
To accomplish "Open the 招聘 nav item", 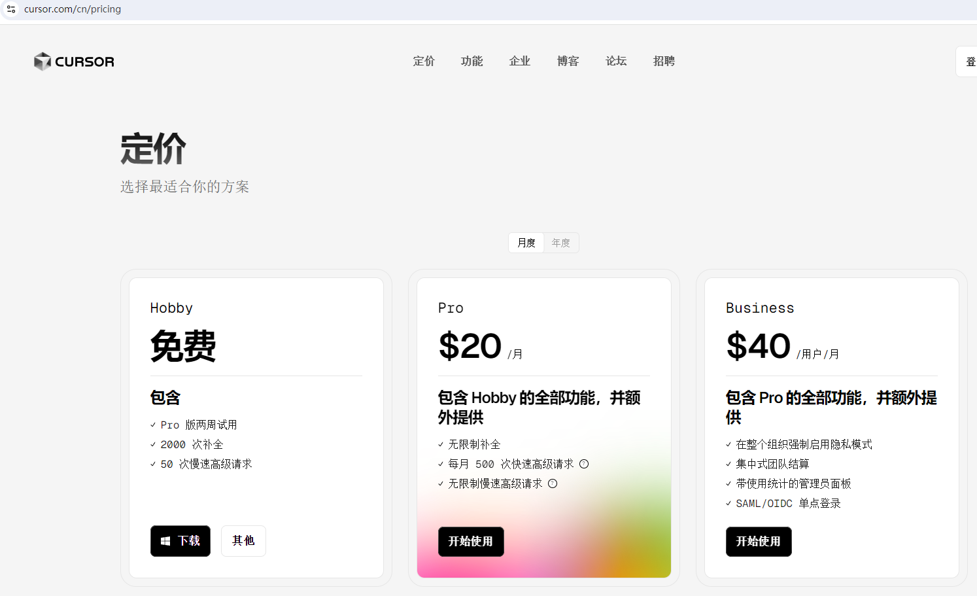I will (x=664, y=61).
